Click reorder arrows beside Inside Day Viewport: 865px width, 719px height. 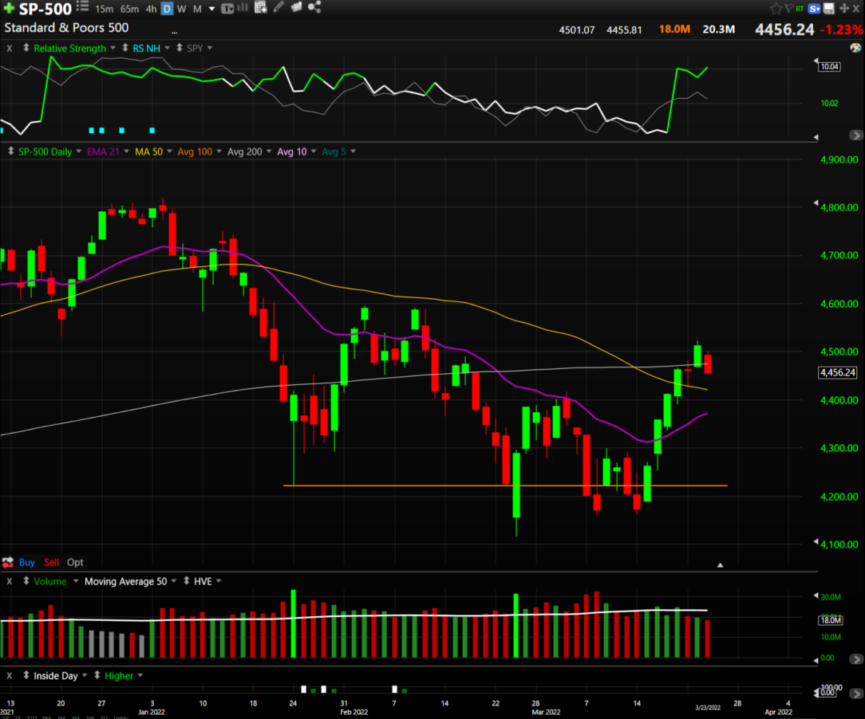click(x=26, y=675)
